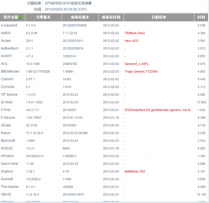Image resolution: width=209 pixels, height=203 pixels.
Task: Click the green sort arrow on 软件名称 header
Action: [20, 17]
